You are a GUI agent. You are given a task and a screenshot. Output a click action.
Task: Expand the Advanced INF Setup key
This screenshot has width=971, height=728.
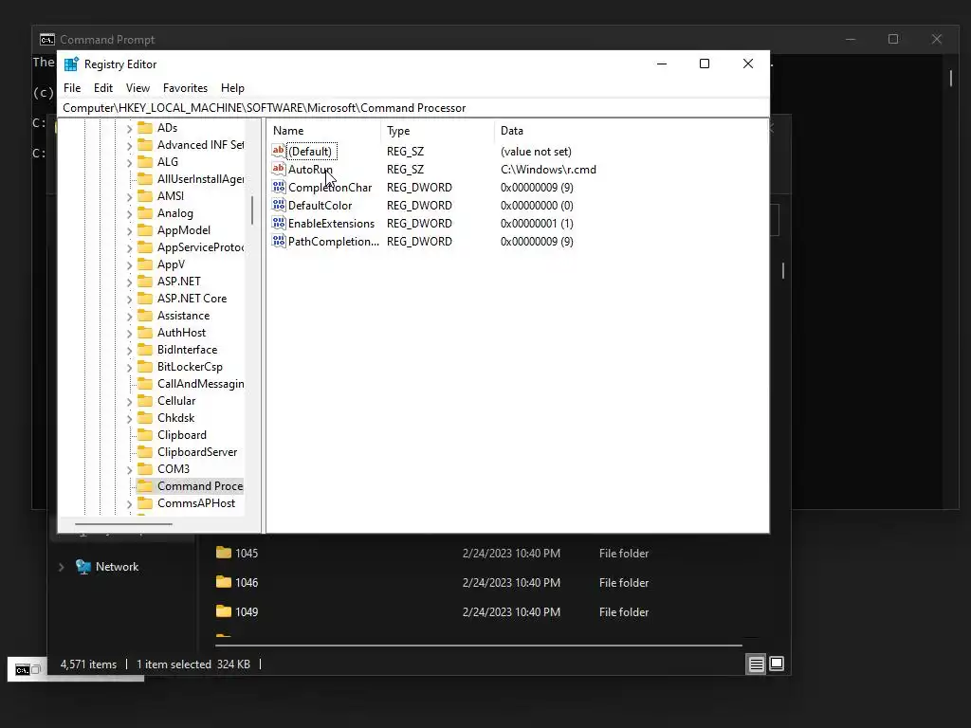[129, 145]
